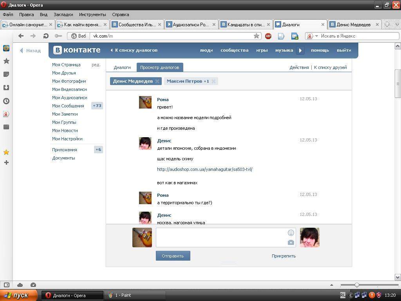Image resolution: width=401 pixels, height=301 pixels.
Task: Open the Закладки menu
Action: [63, 15]
